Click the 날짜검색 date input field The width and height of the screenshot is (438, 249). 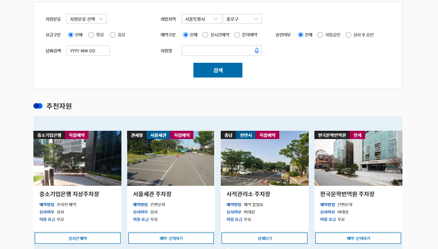pos(88,51)
